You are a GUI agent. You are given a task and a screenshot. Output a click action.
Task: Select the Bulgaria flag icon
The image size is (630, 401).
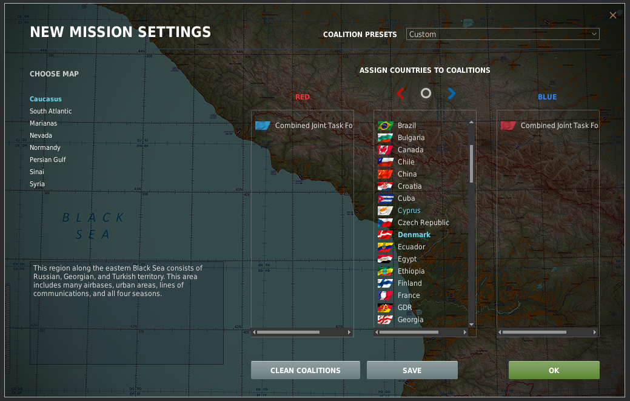385,138
